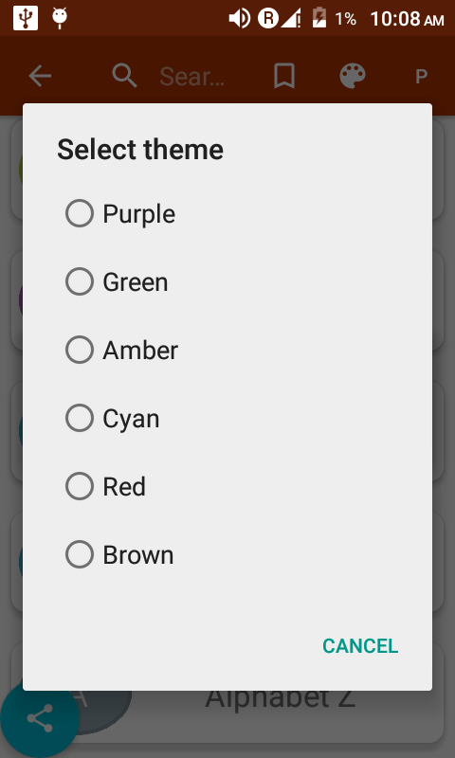Tap the share floating button
The width and height of the screenshot is (455, 758).
coord(40,718)
